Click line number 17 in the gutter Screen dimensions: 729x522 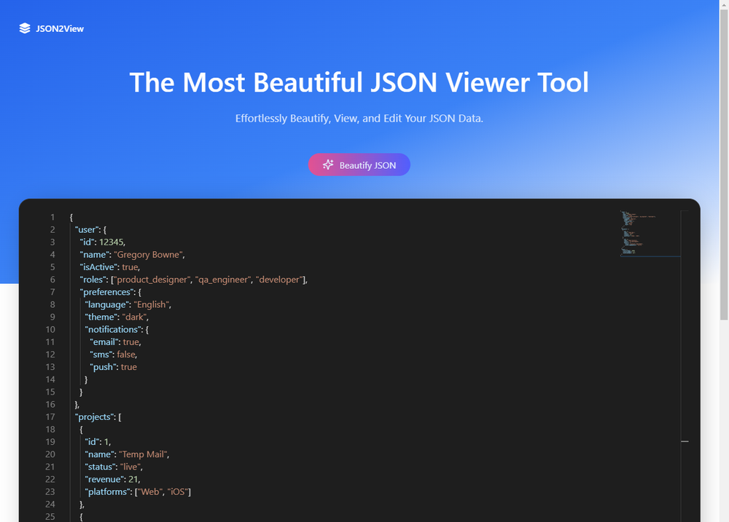[x=50, y=417]
